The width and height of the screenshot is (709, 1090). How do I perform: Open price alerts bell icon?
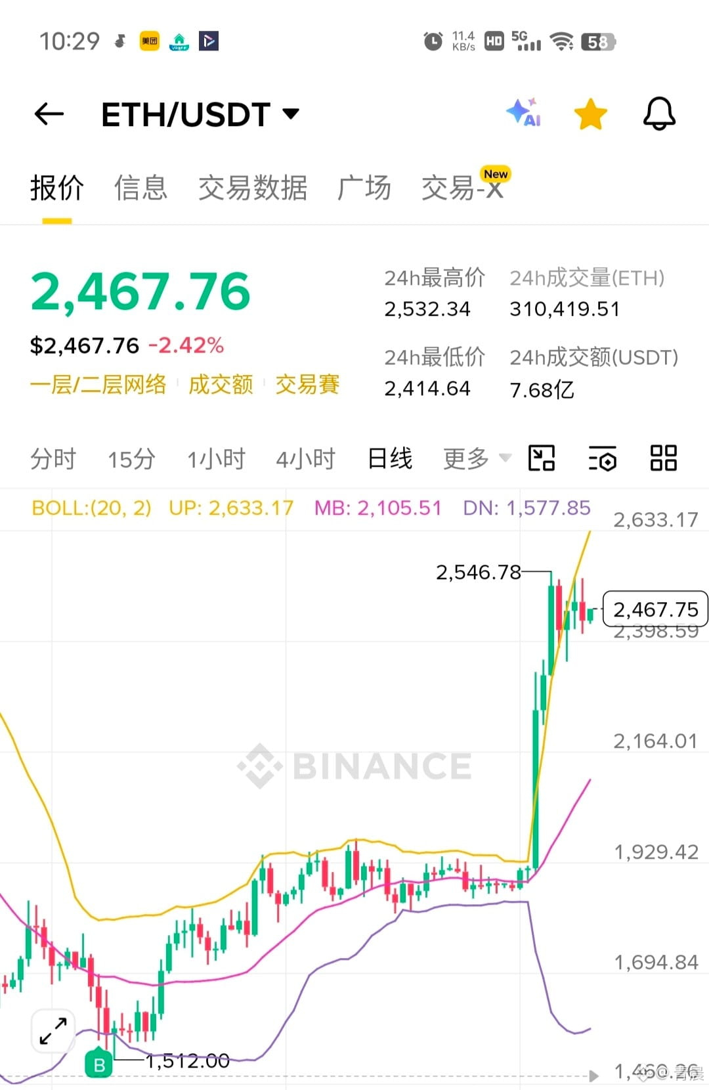click(659, 114)
